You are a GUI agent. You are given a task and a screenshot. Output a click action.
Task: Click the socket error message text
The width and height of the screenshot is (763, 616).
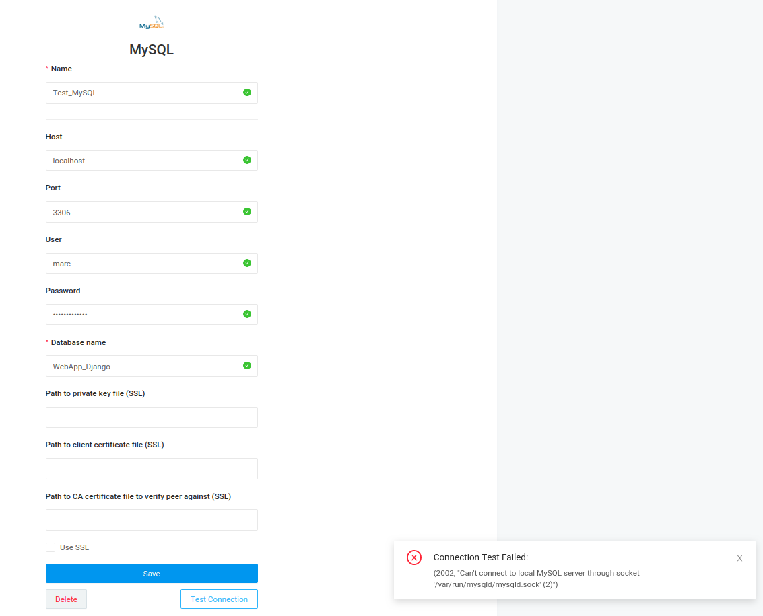[536, 578]
